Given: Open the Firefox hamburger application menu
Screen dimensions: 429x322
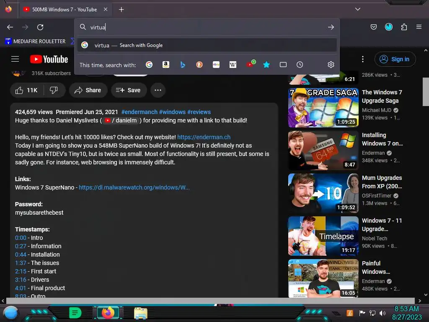Looking at the screenshot, I should [x=419, y=27].
